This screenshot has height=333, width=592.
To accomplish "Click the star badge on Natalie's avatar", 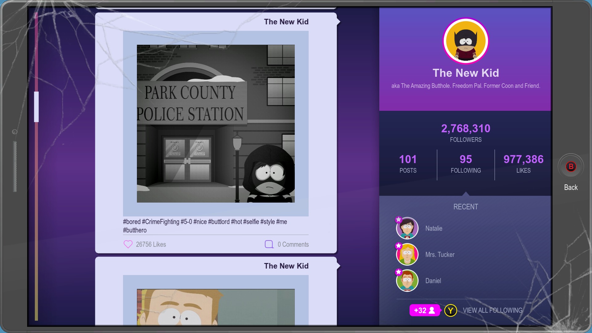I will tap(399, 220).
